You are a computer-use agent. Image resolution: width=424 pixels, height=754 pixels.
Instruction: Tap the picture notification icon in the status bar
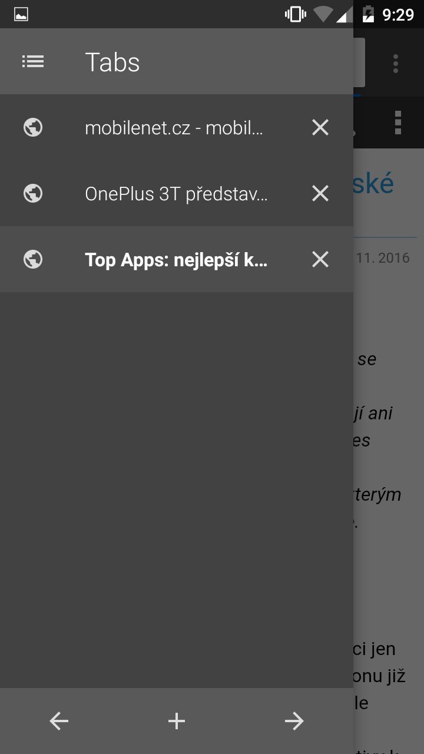tap(21, 15)
